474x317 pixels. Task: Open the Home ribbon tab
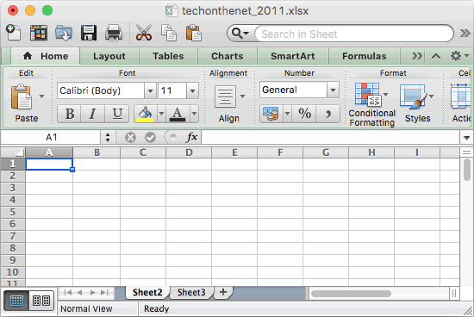[46, 56]
